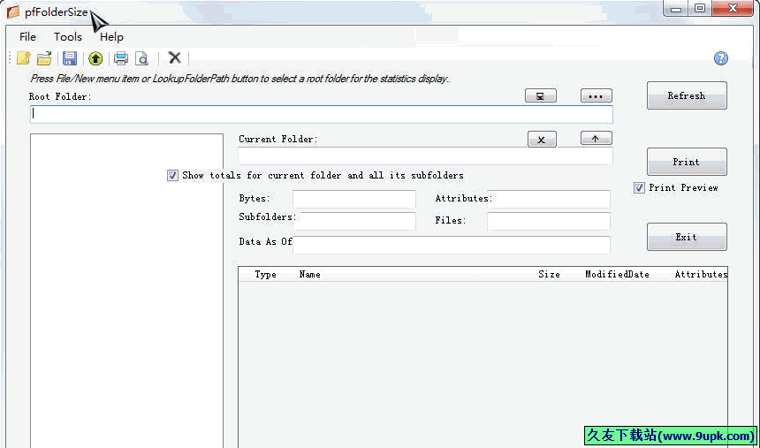Click the green up-arrow toolbar icon
Viewport: 760px width, 448px height.
click(x=95, y=58)
